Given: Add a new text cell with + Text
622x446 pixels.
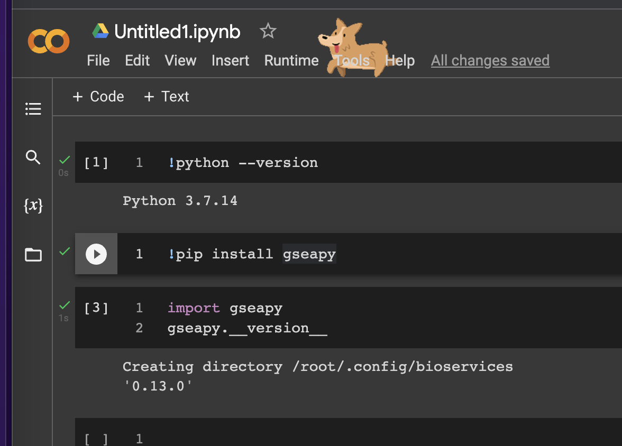Looking at the screenshot, I should 166,97.
